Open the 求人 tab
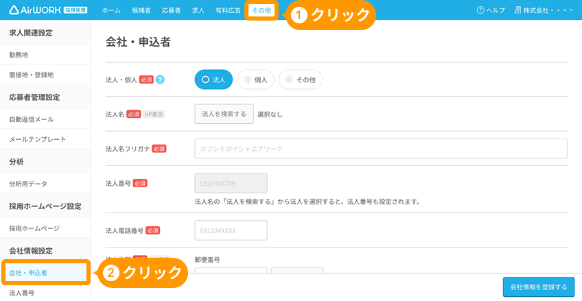The width and height of the screenshot is (582, 301). 198,10
